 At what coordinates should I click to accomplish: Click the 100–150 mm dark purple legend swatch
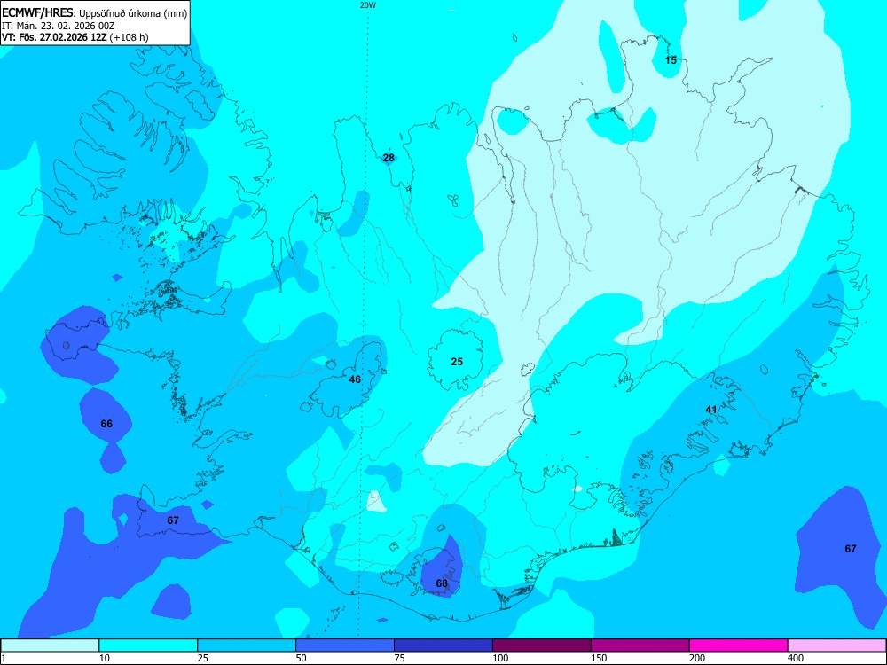pos(542,645)
